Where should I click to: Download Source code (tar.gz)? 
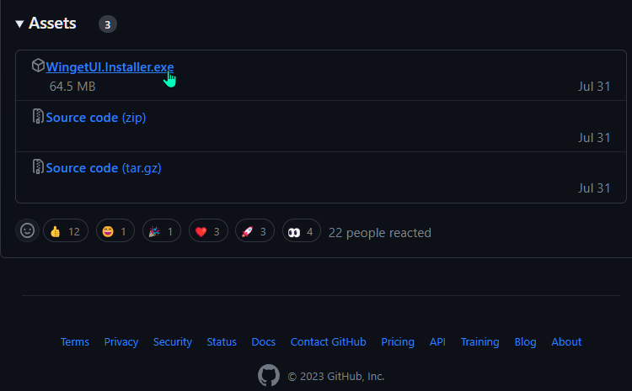coord(104,167)
